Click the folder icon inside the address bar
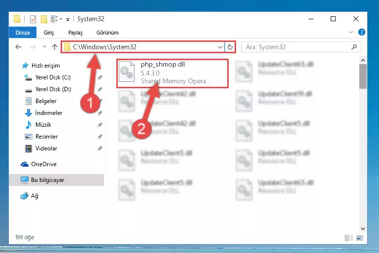Viewport: 379px width, 253px height. click(67, 47)
